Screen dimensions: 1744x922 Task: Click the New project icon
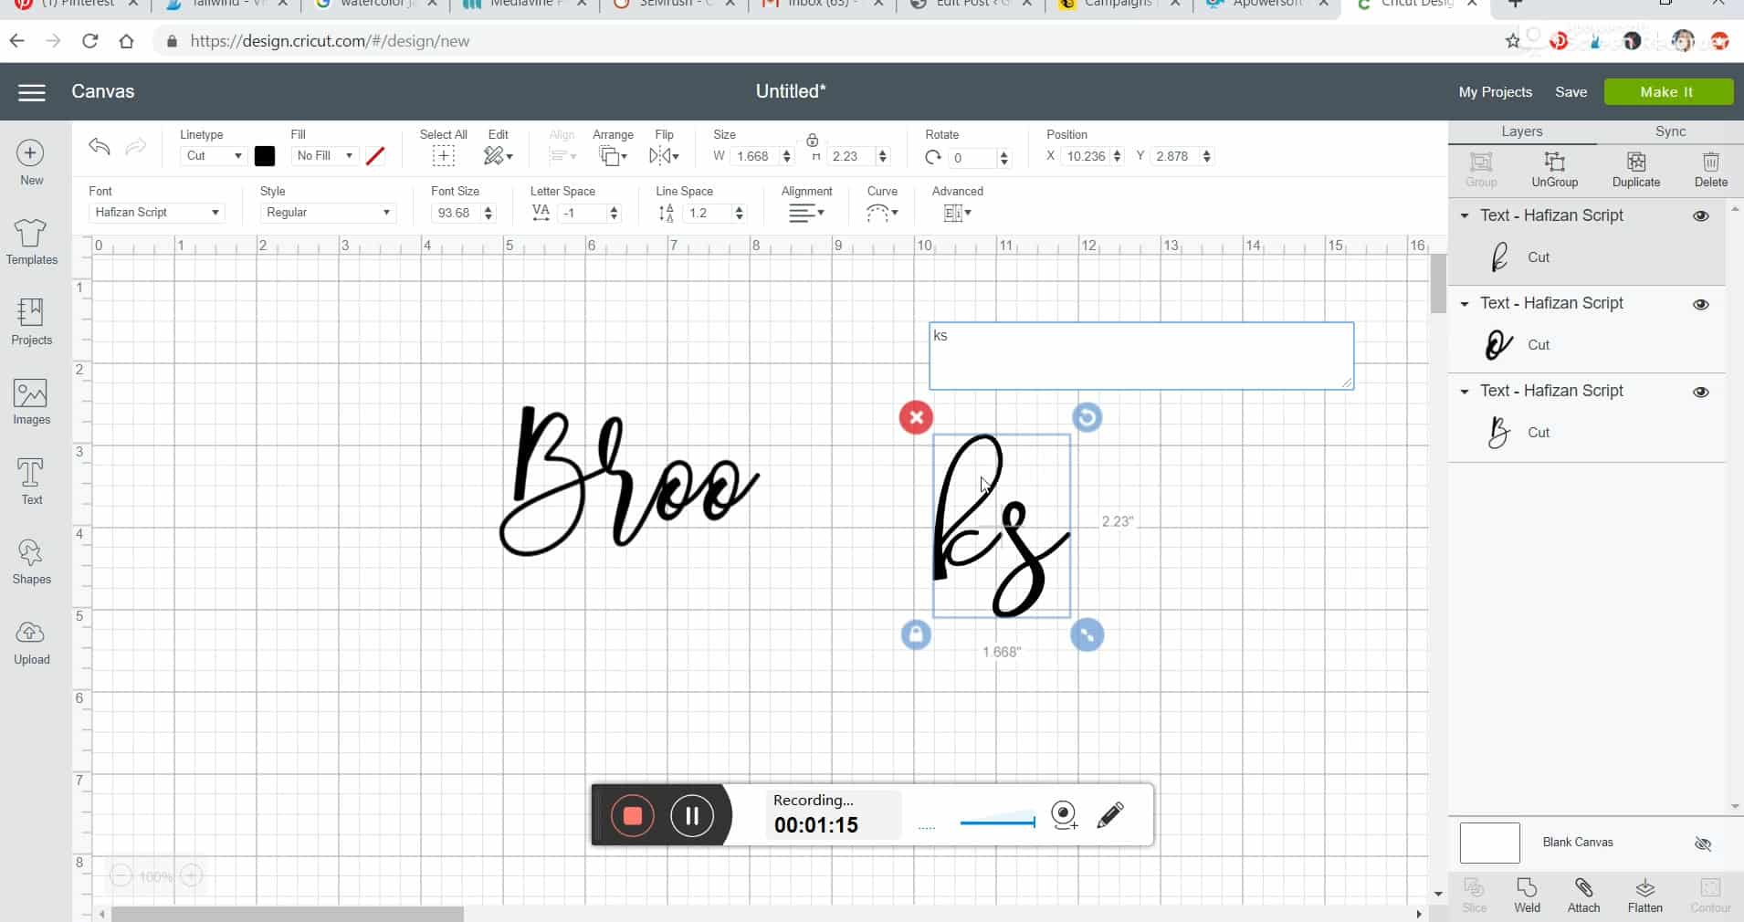(x=30, y=152)
